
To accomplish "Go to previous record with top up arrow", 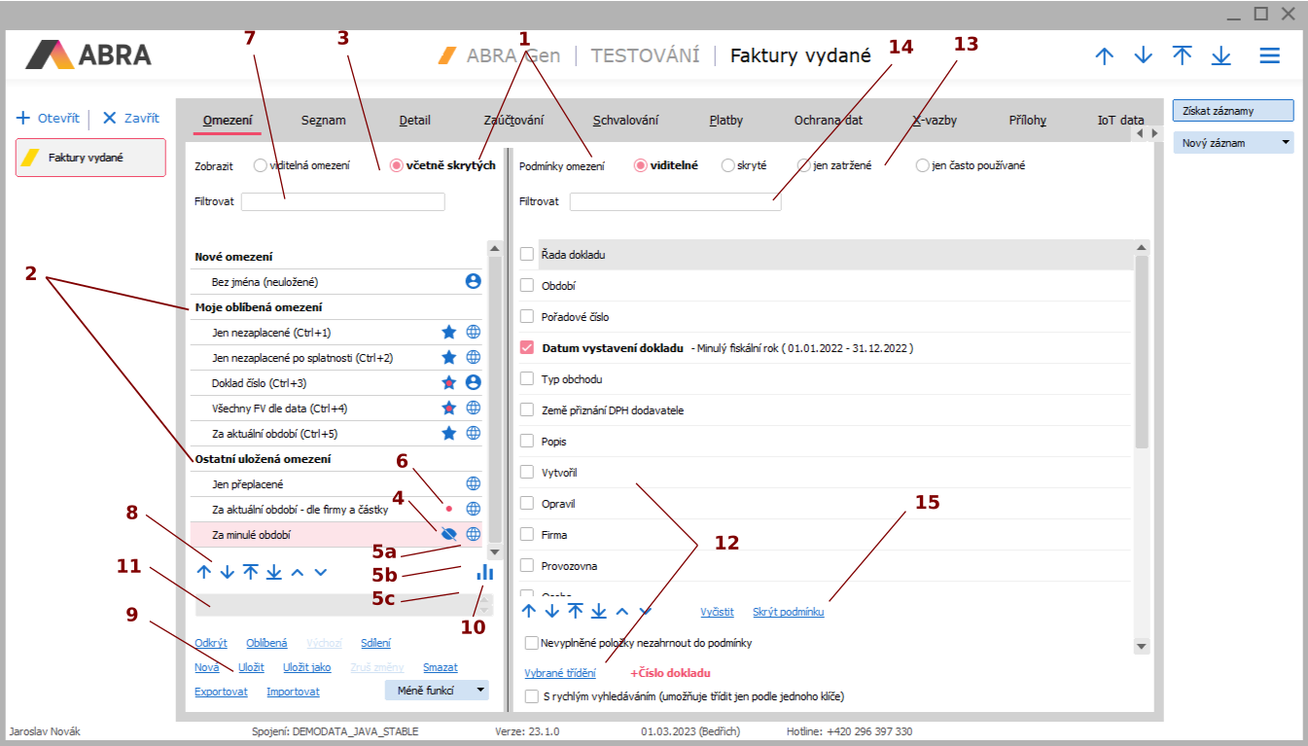I will (1104, 55).
